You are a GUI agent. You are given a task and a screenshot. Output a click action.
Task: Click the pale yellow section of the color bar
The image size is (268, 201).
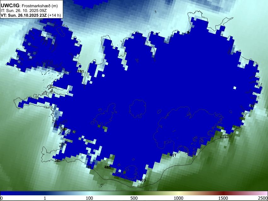tap(178, 193)
